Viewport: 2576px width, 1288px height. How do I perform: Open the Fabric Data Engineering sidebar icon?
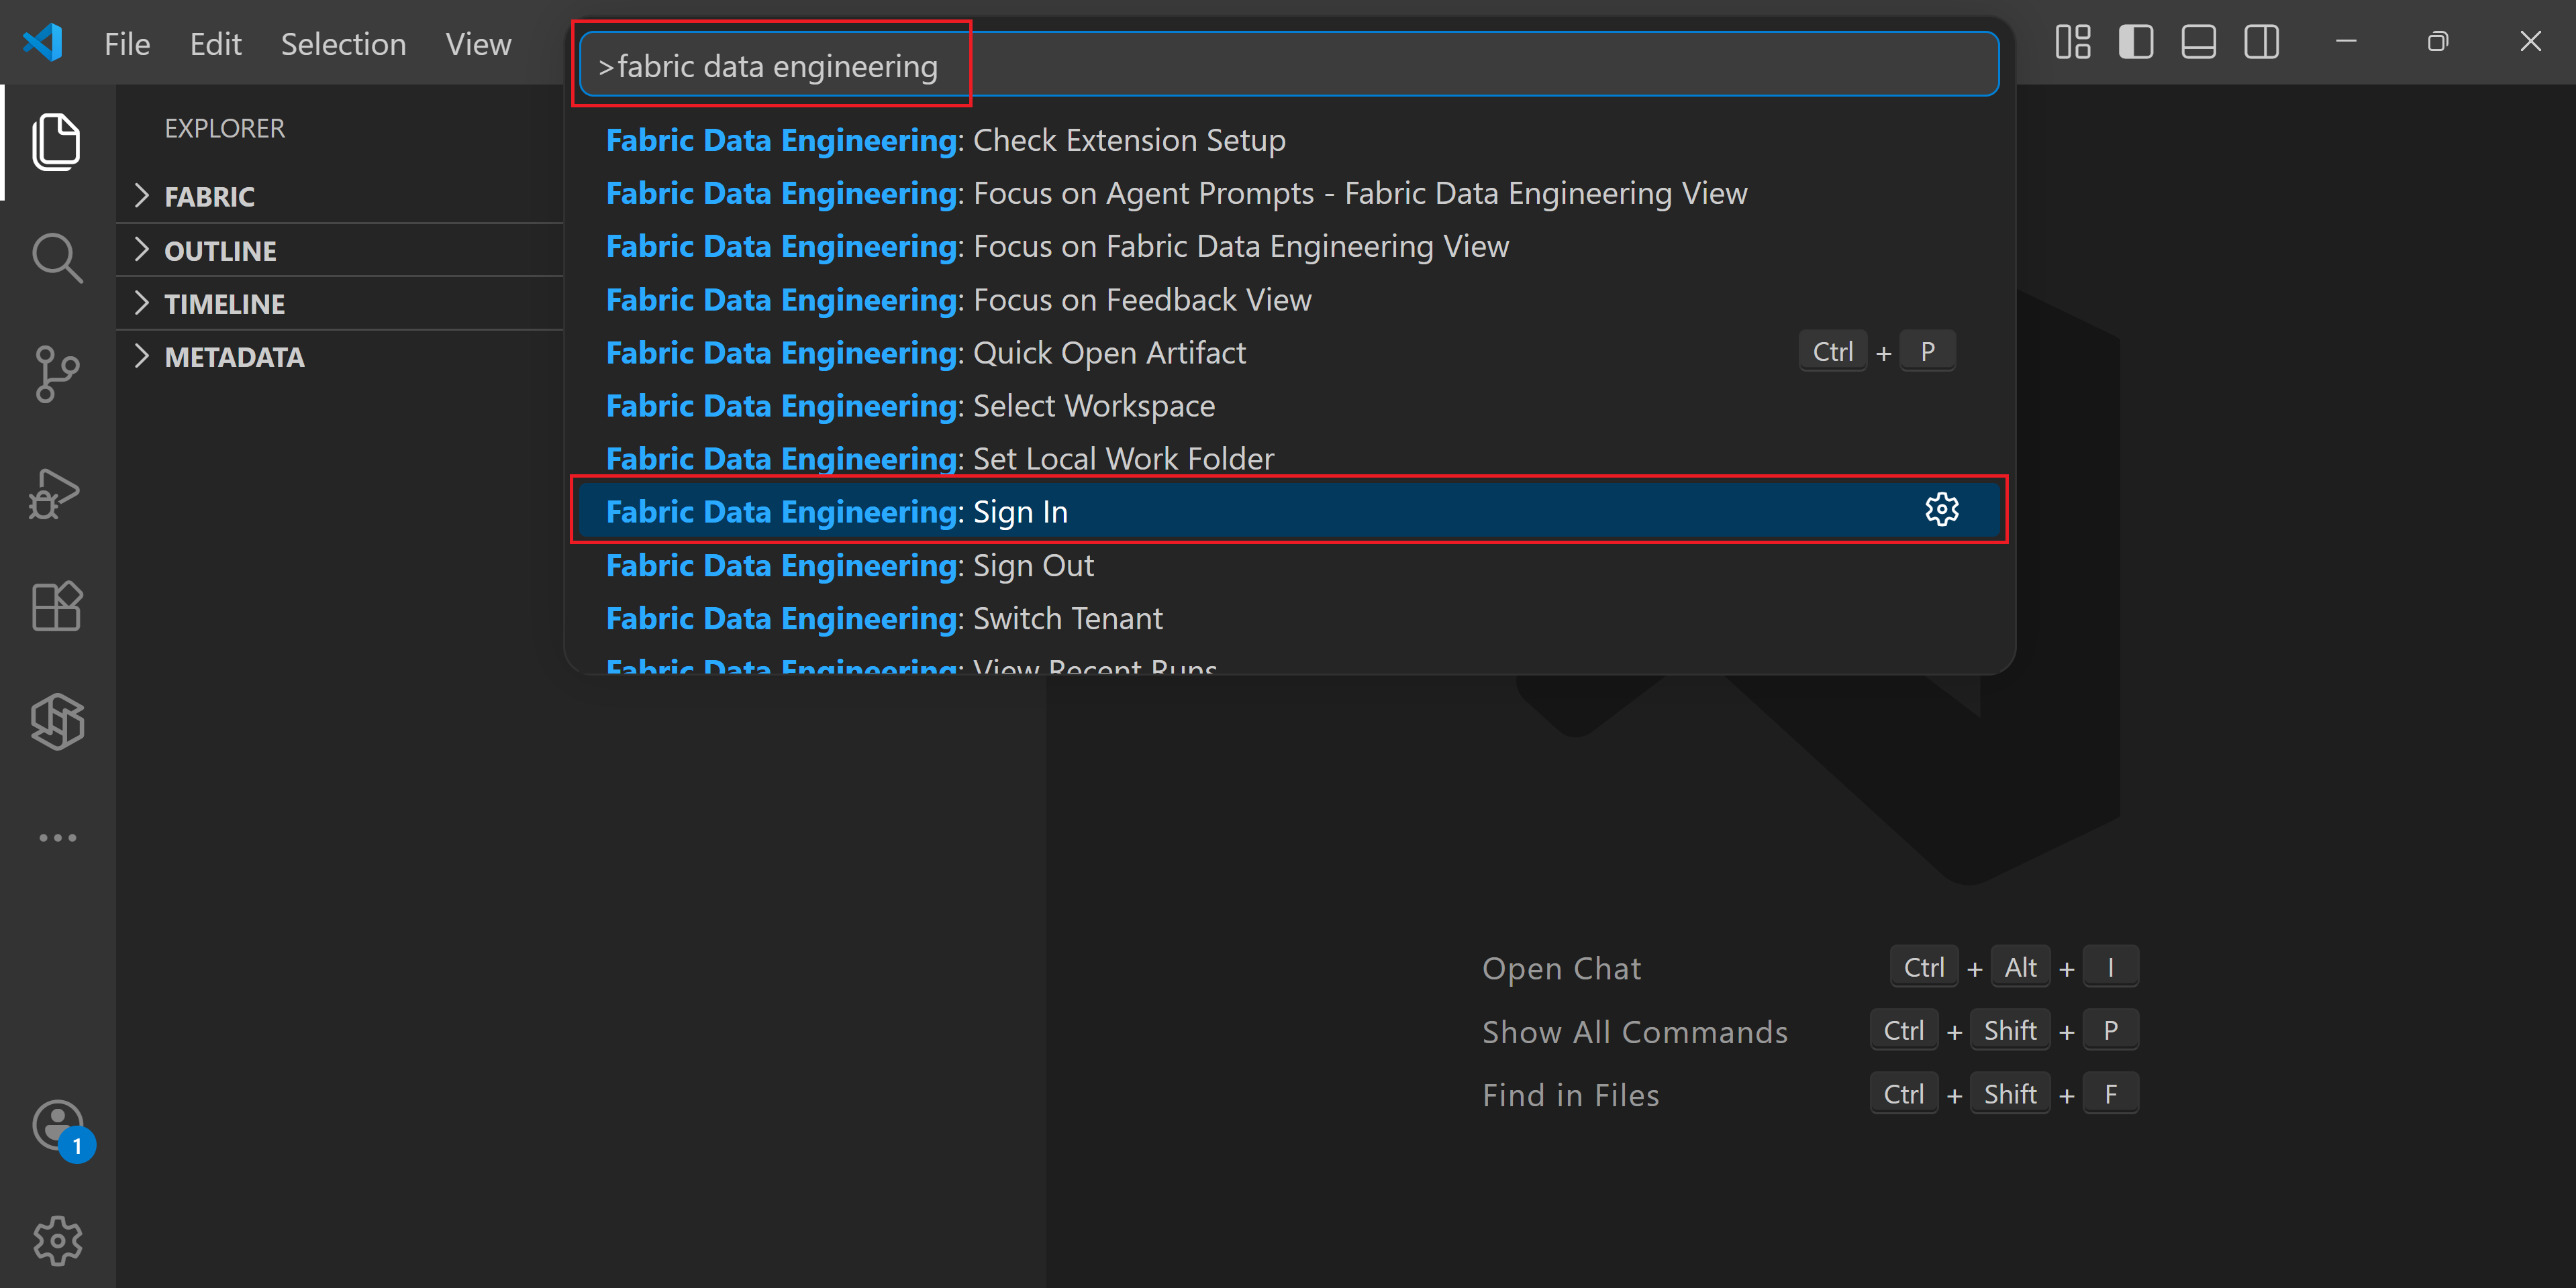(56, 721)
